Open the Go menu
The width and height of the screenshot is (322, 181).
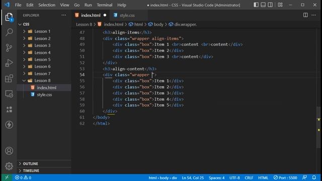coord(77,5)
